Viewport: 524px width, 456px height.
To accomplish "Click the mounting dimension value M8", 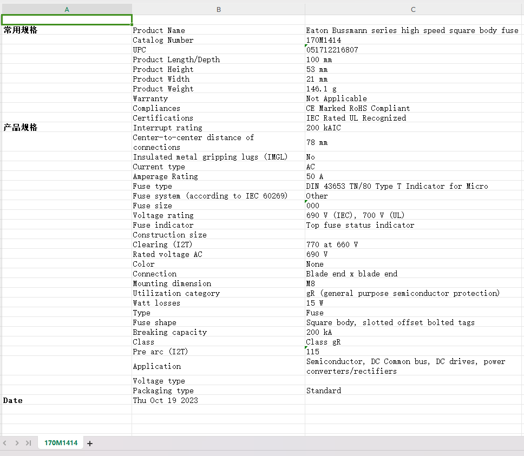I will pyautogui.click(x=414, y=283).
